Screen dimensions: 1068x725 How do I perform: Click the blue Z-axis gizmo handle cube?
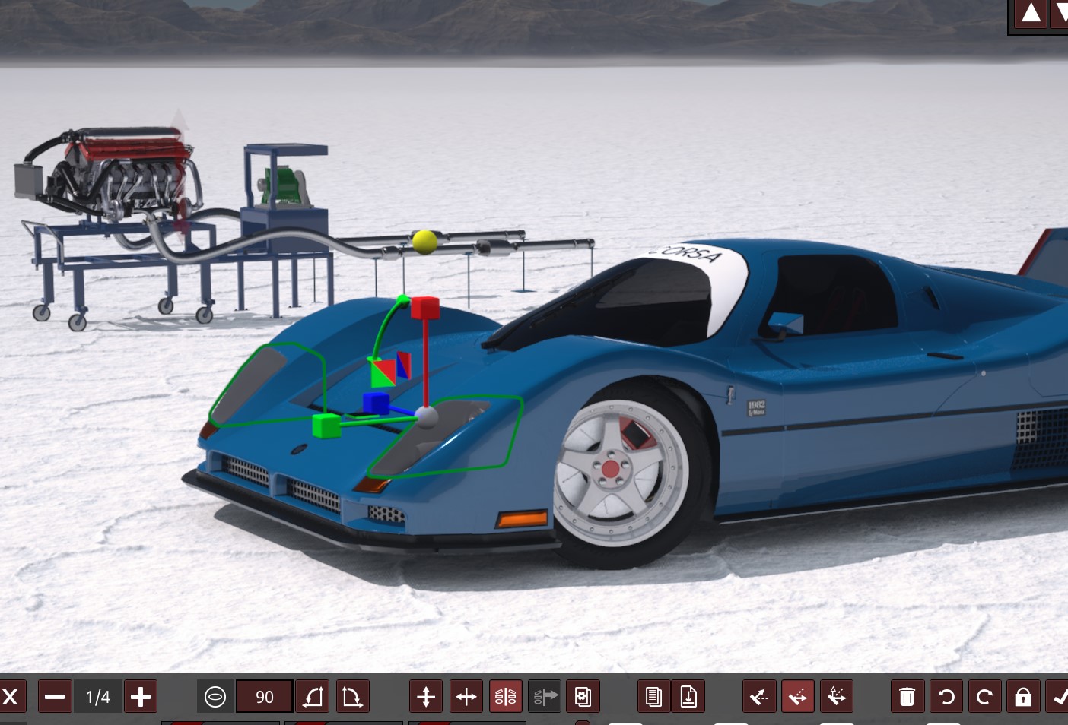tap(376, 403)
